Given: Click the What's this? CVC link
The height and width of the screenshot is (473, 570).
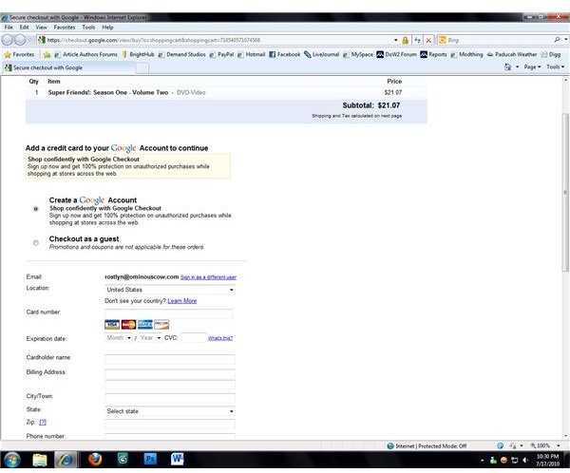Looking at the screenshot, I should click(220, 338).
